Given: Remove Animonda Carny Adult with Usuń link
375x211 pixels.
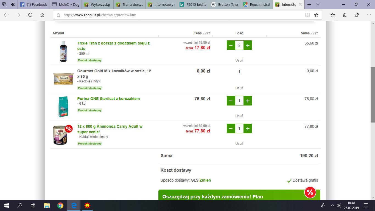Looking at the screenshot, I should click(239, 144).
